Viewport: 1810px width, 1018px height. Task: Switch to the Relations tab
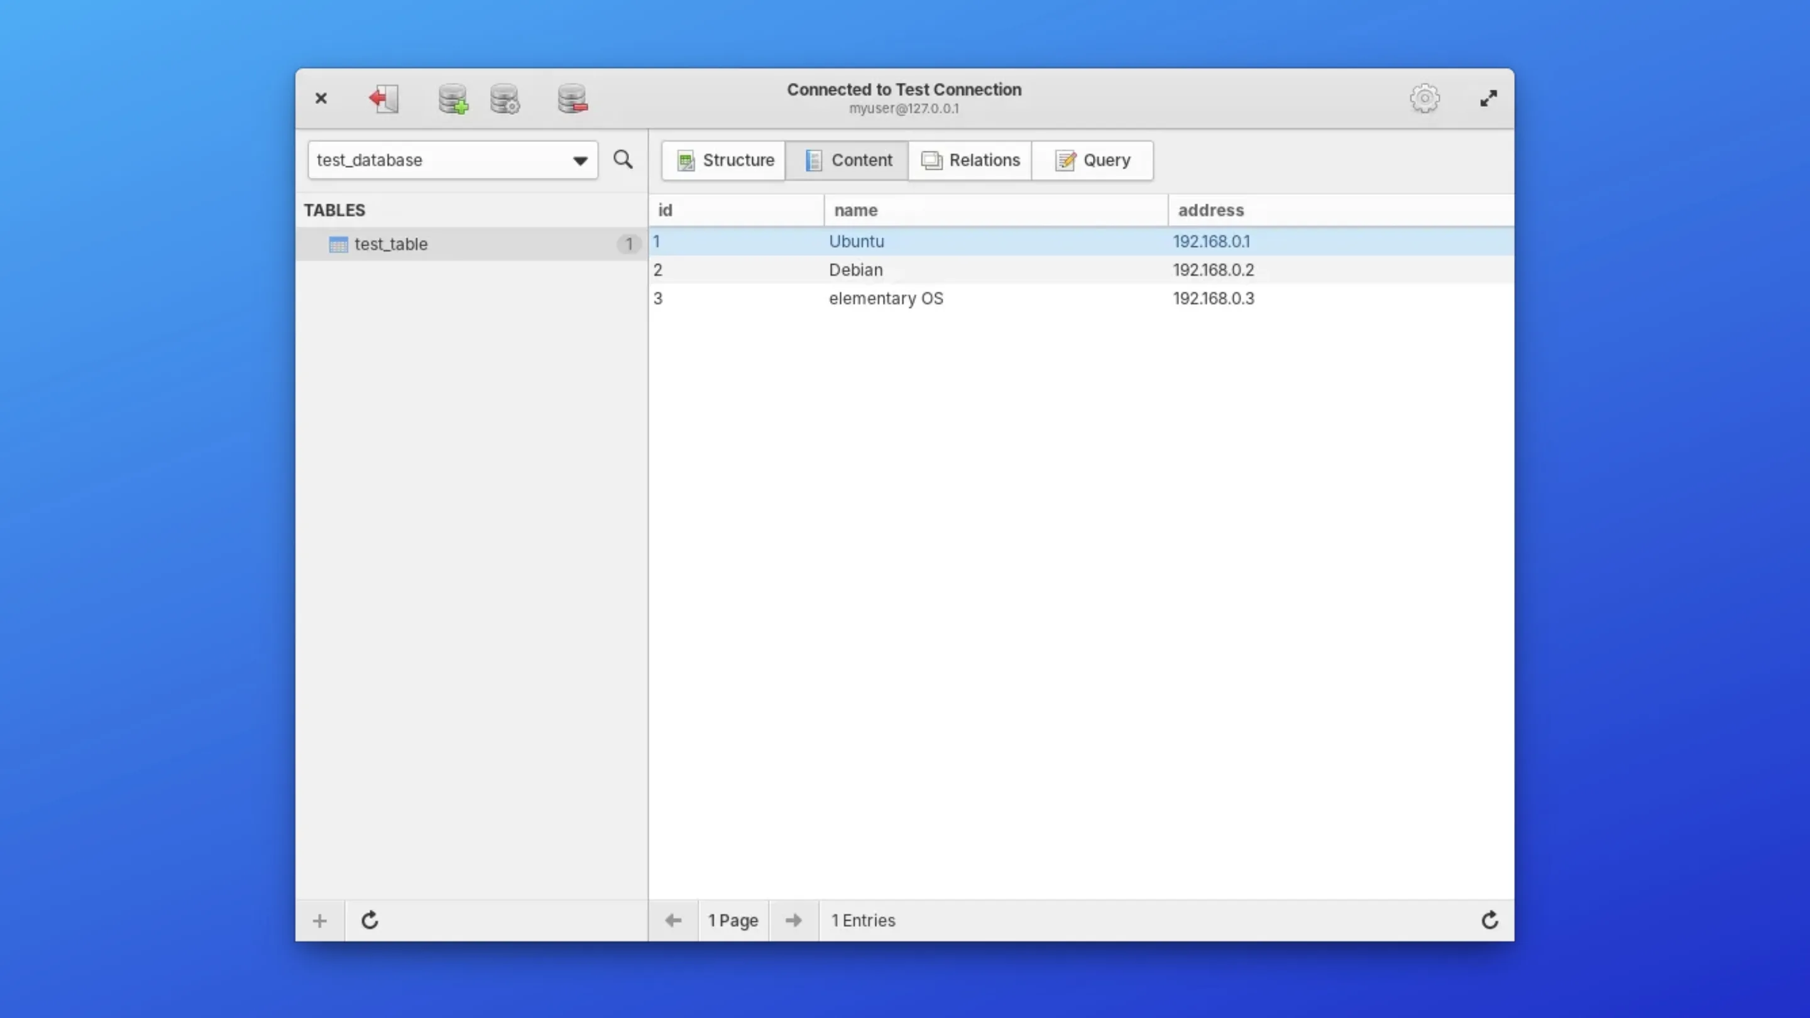click(x=970, y=160)
